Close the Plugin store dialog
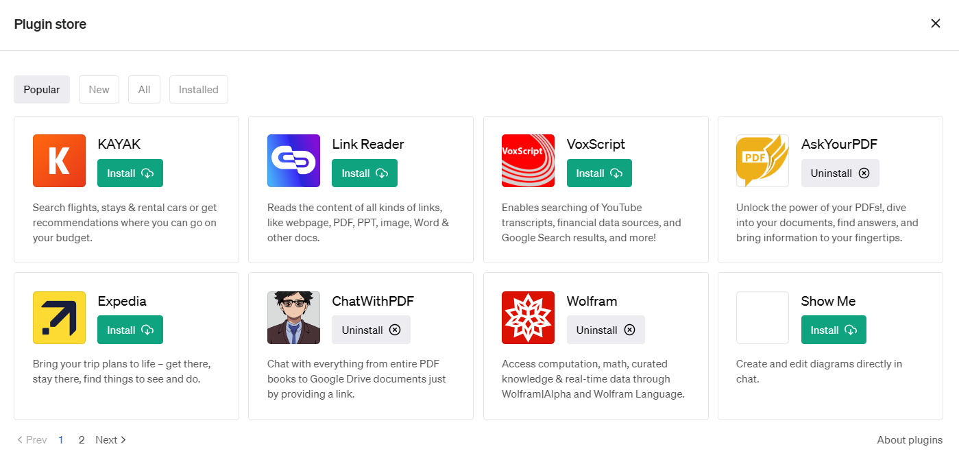 point(935,23)
